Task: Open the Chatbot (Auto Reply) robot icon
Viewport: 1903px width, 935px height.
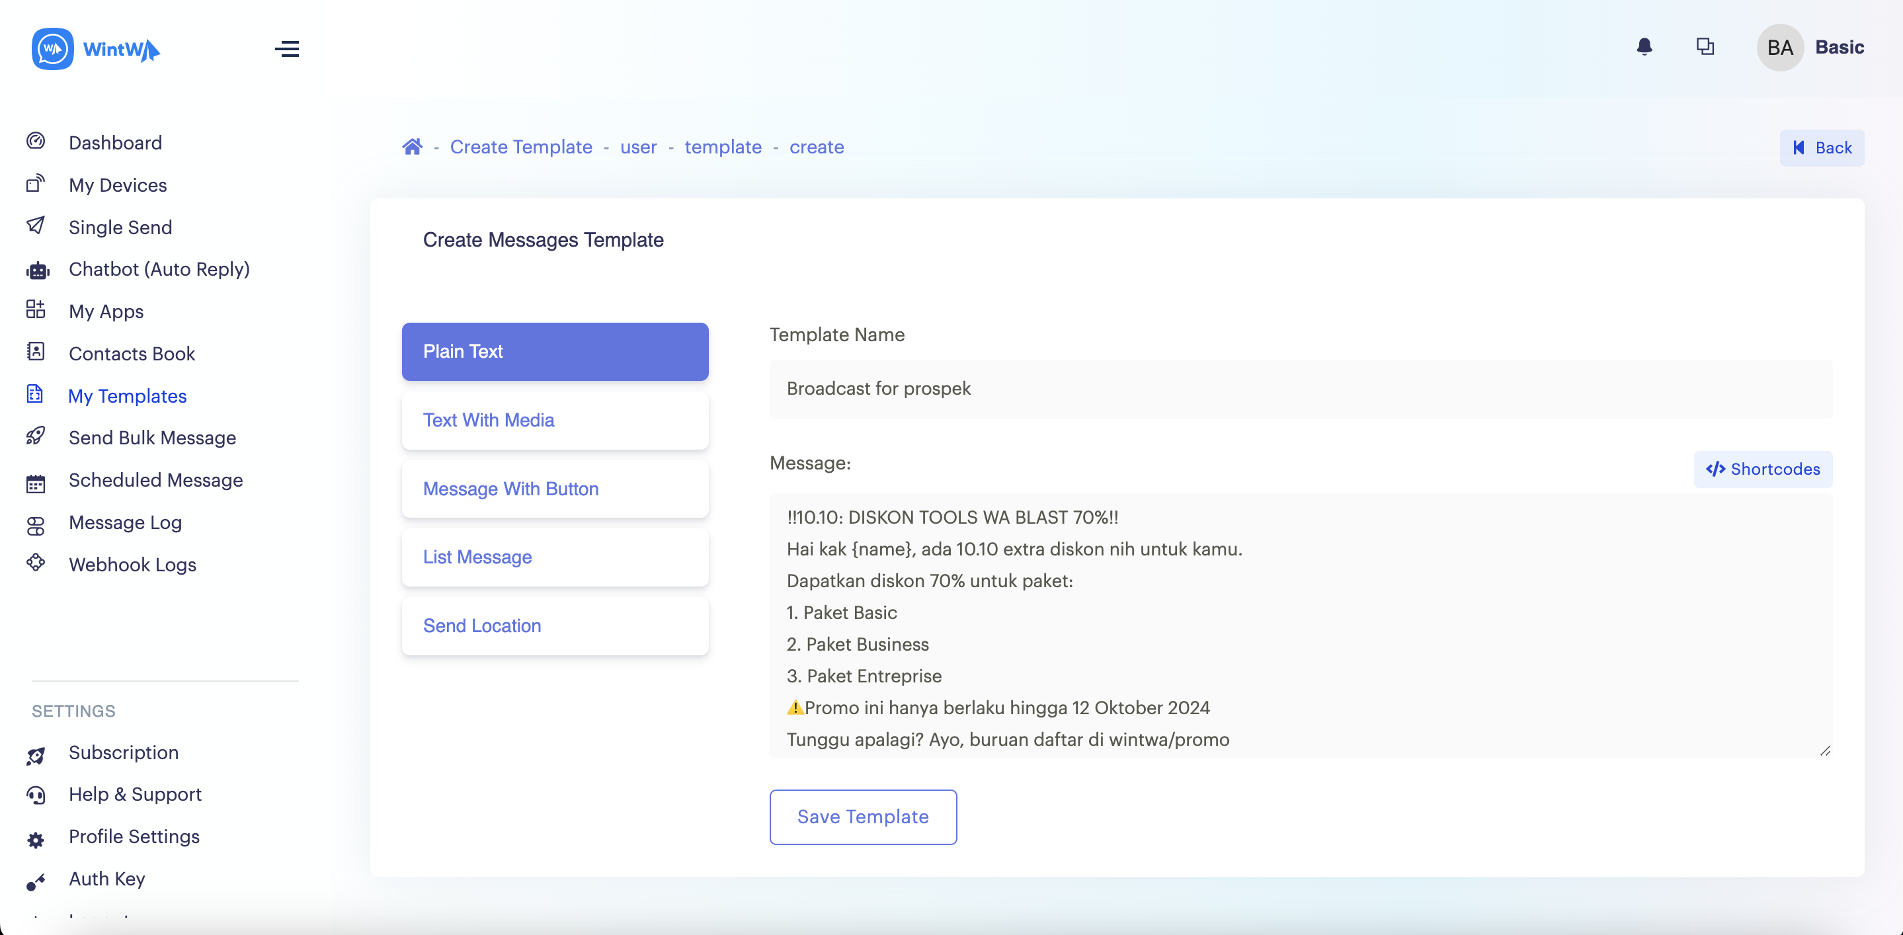Action: click(37, 270)
